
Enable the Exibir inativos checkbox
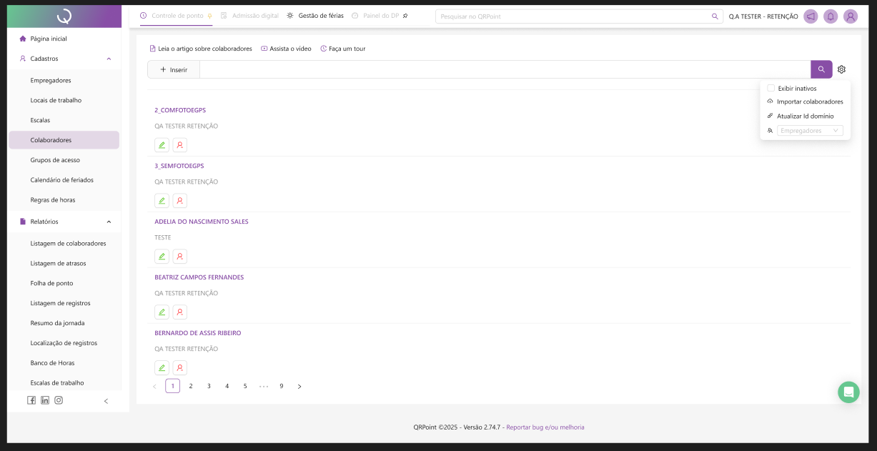[771, 89]
